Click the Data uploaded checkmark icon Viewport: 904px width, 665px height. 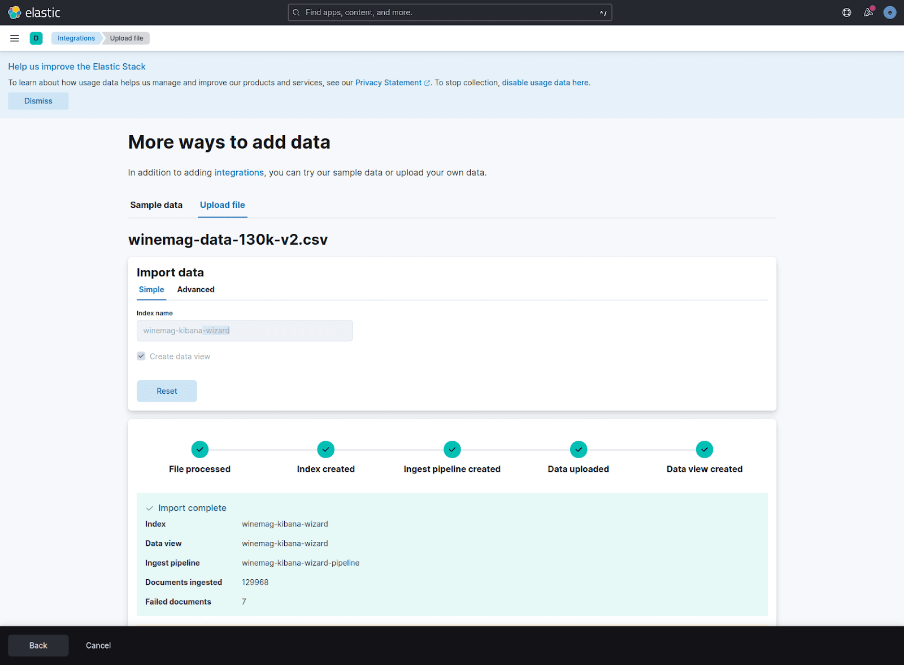tap(578, 449)
